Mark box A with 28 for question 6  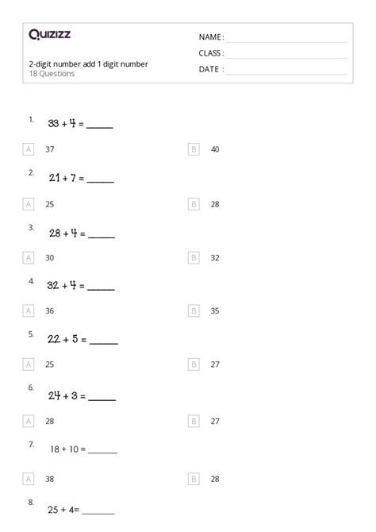coord(29,422)
